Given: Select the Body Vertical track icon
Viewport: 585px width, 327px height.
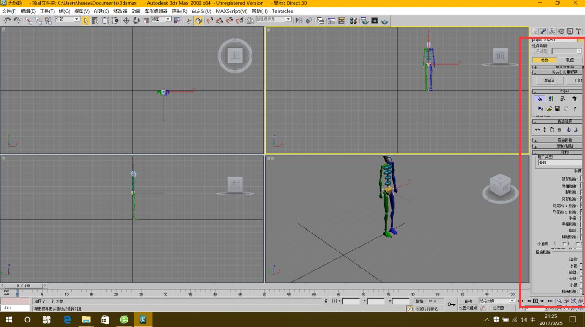Looking at the screenshot, I should (545, 130).
